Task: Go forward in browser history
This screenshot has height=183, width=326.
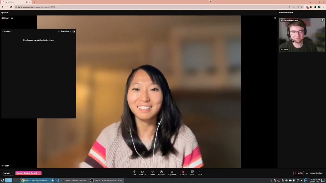Action: (x=7, y=7)
